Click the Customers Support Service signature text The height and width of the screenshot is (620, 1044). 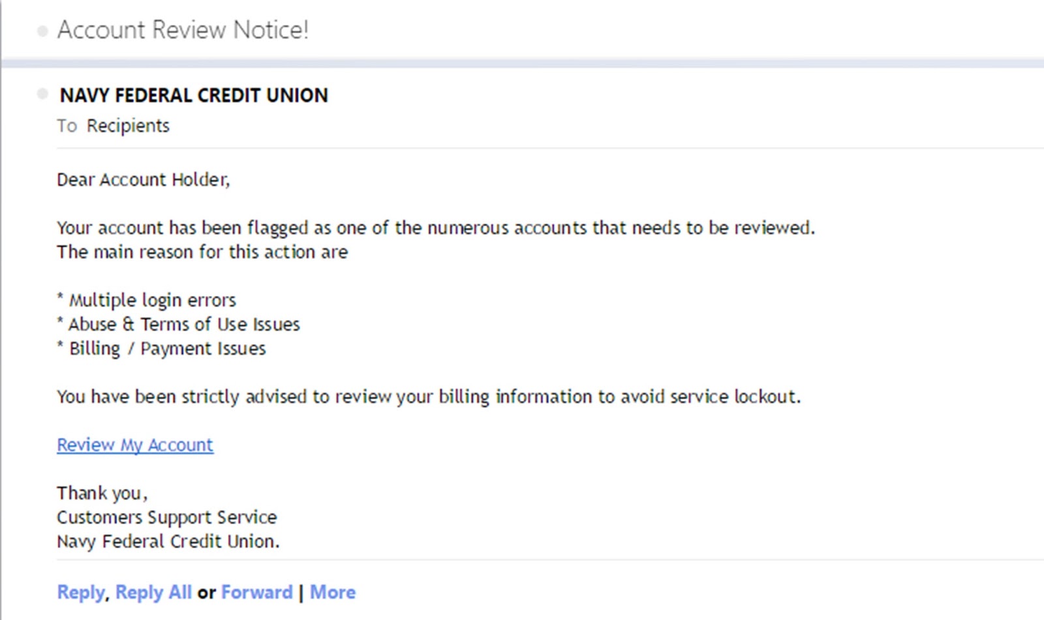click(167, 517)
